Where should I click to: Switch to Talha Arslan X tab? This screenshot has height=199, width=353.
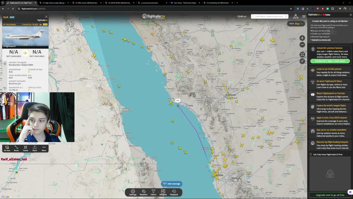coord(87,3)
